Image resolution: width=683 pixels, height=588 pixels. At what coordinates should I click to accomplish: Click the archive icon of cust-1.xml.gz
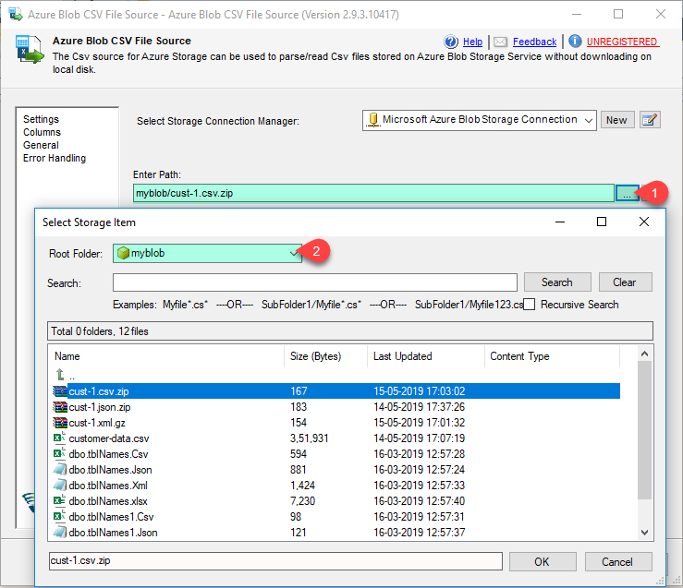(60, 422)
